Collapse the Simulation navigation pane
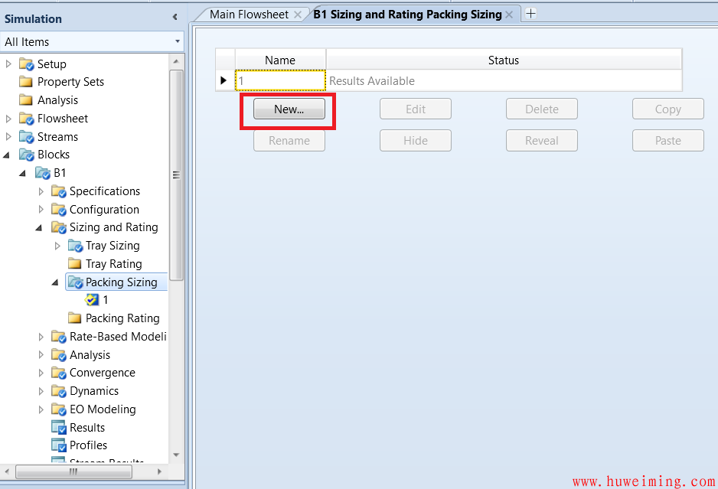Image resolution: width=718 pixels, height=489 pixels. click(x=175, y=18)
